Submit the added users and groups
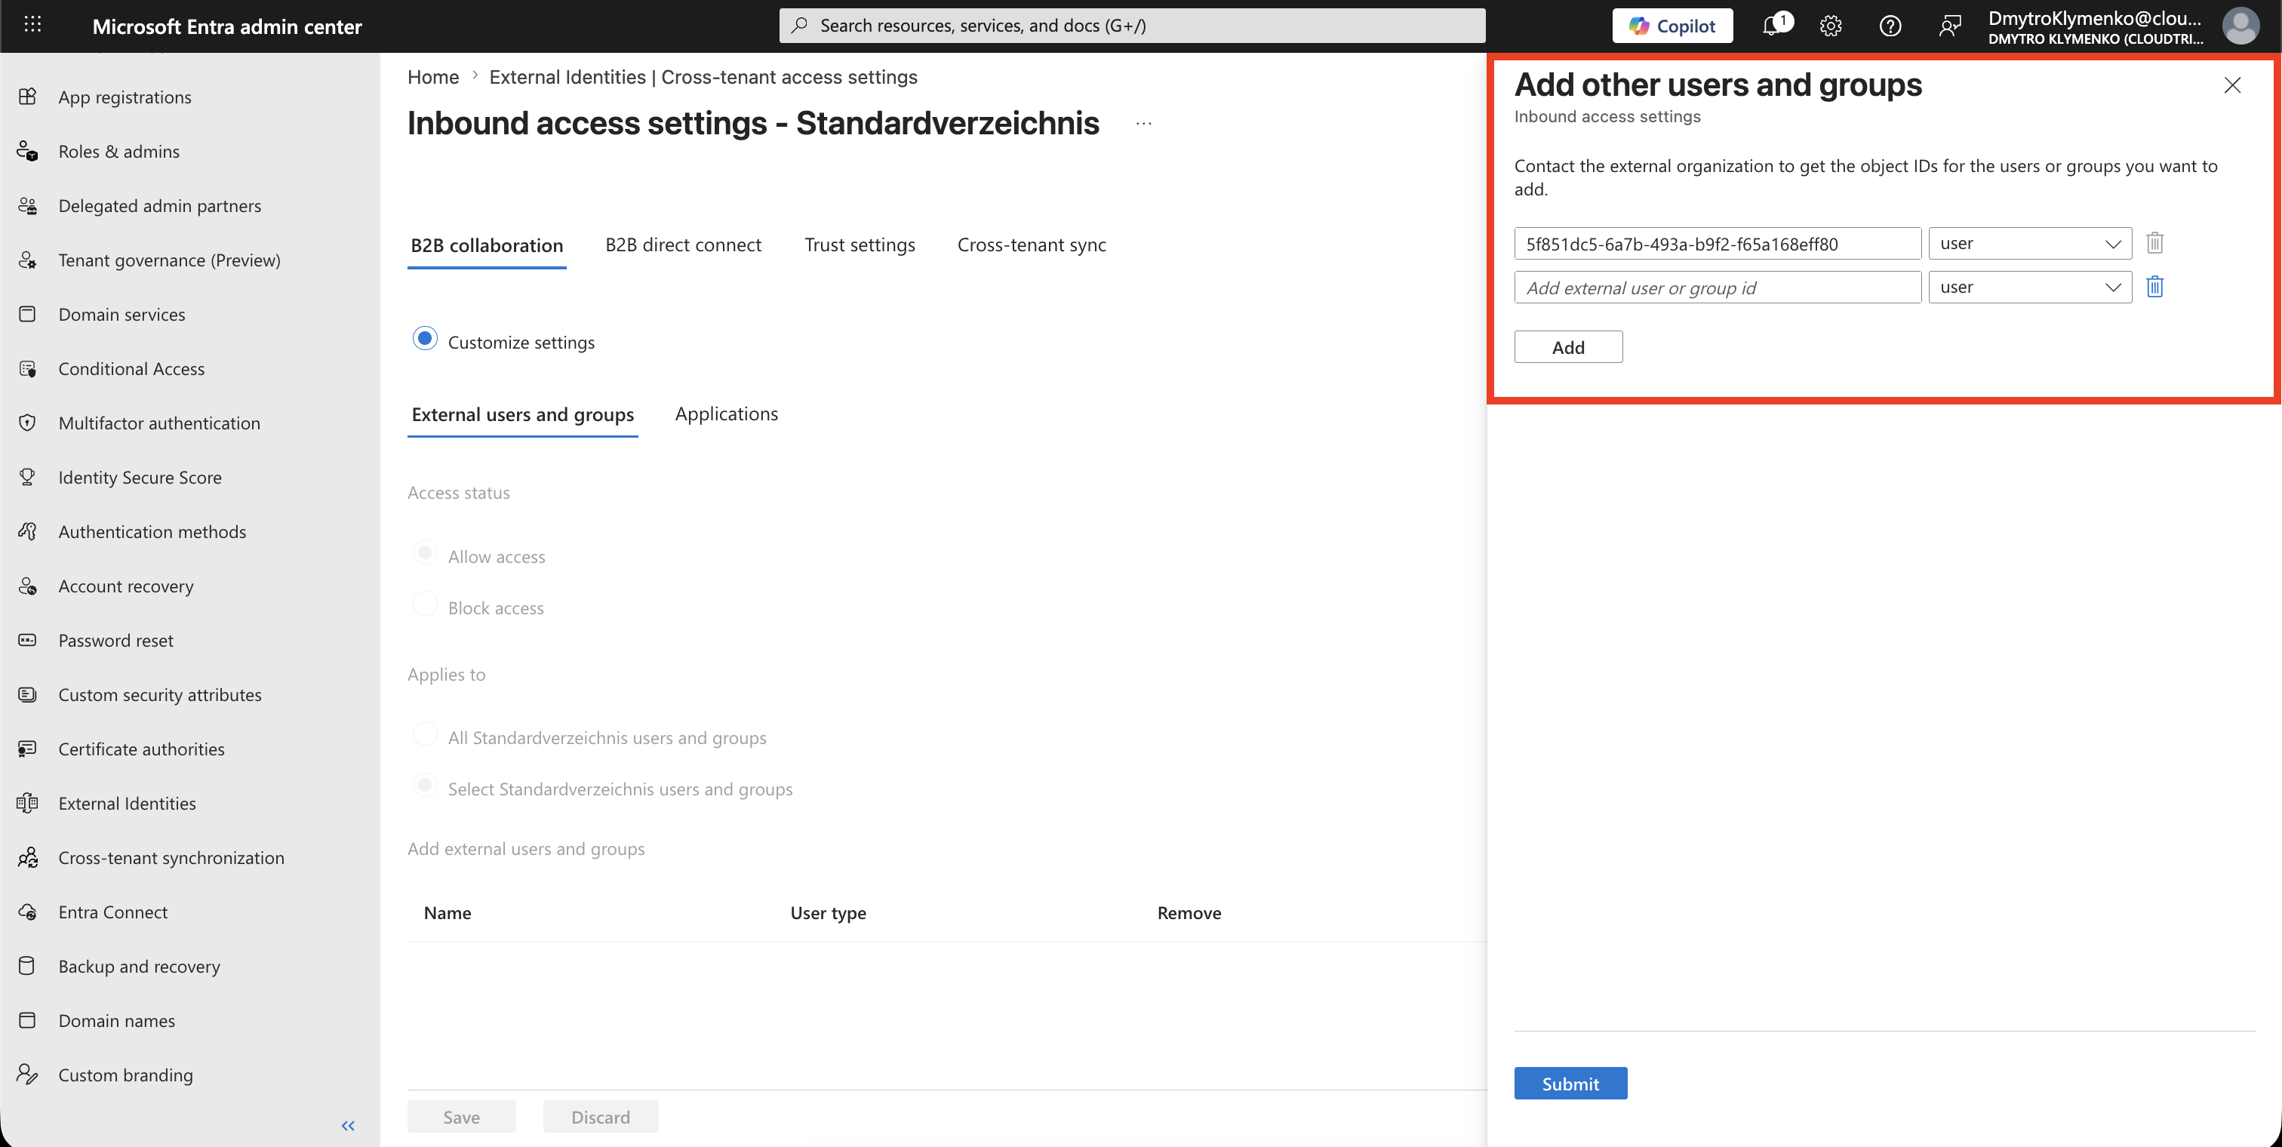 pos(1570,1083)
